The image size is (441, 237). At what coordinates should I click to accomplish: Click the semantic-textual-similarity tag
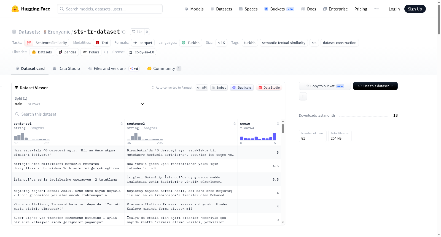coord(284,43)
